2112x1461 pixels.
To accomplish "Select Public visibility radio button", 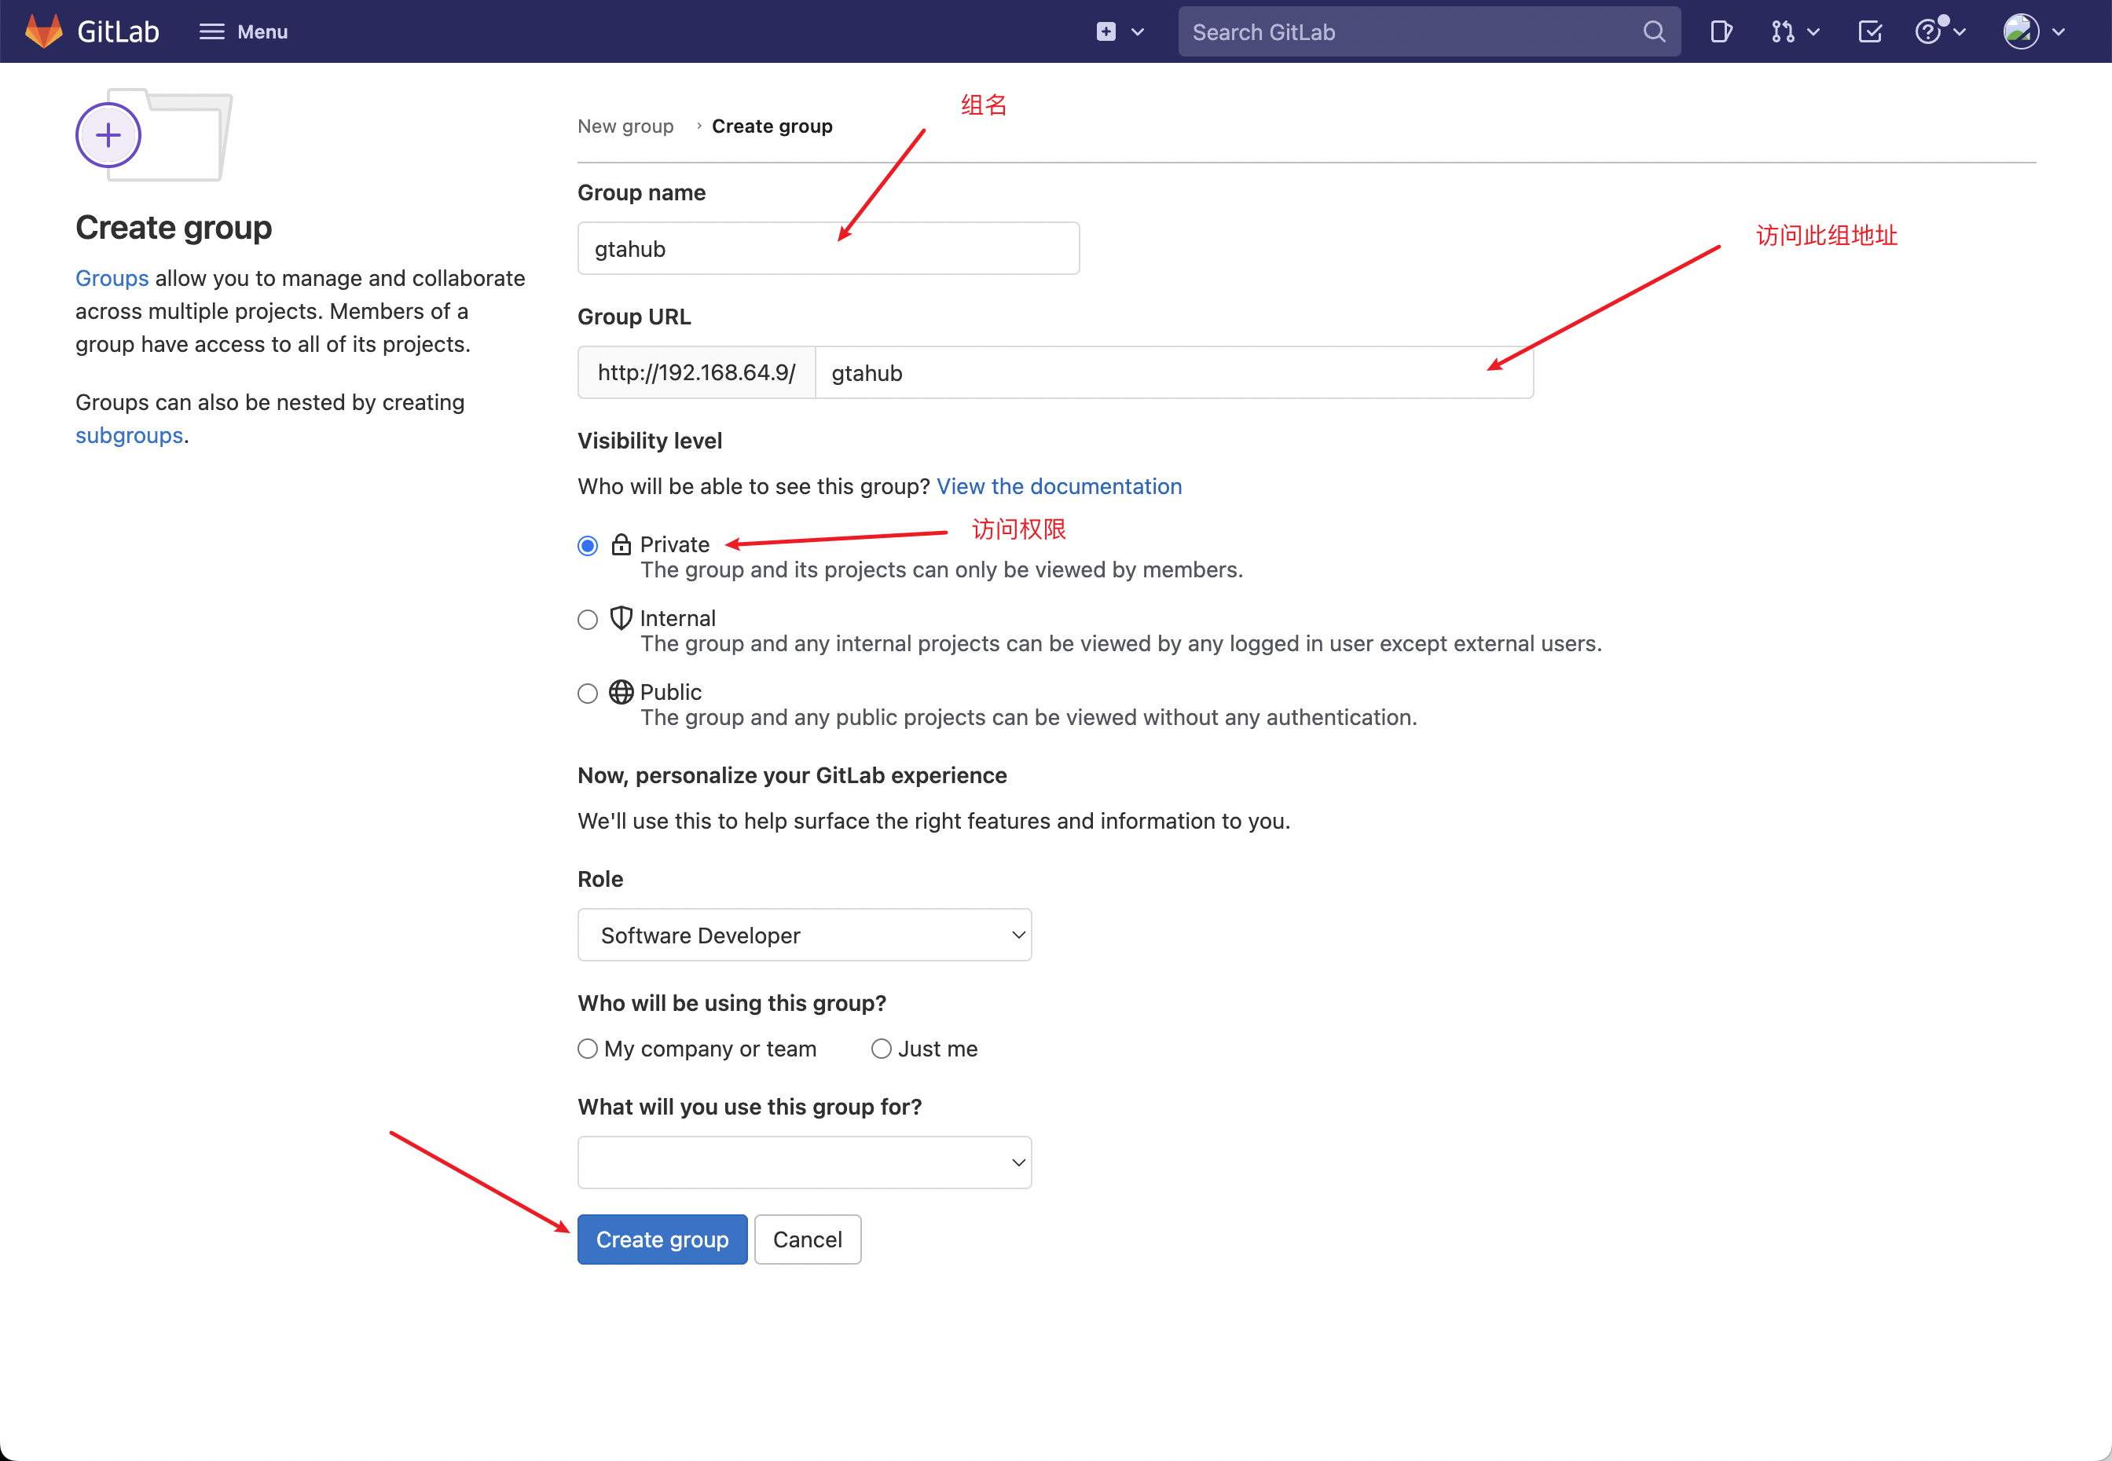I will coord(588,691).
